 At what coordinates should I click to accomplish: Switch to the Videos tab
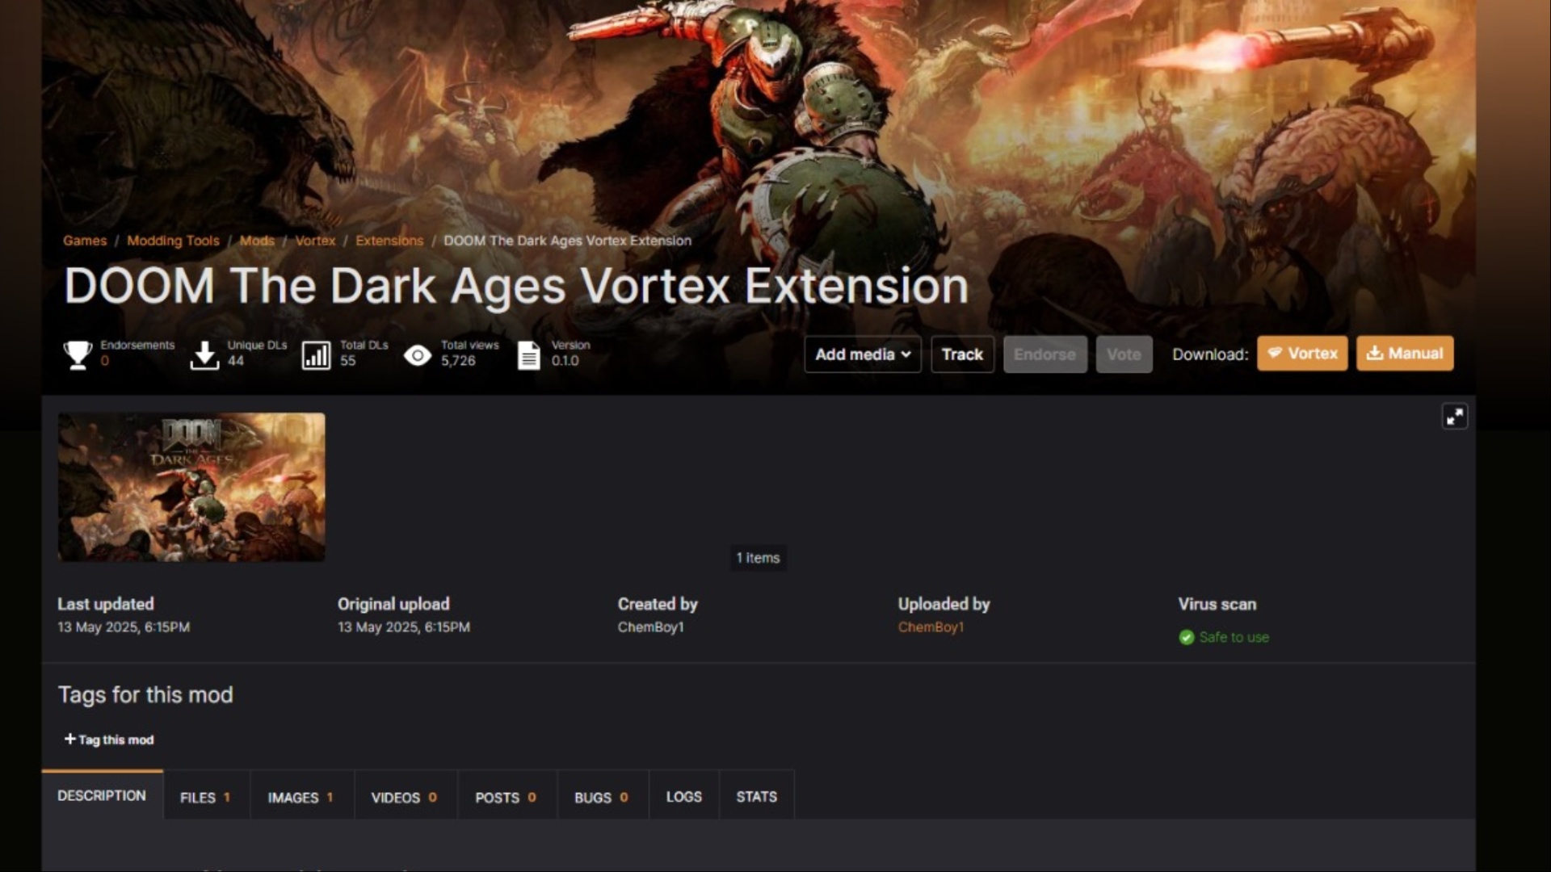point(404,798)
